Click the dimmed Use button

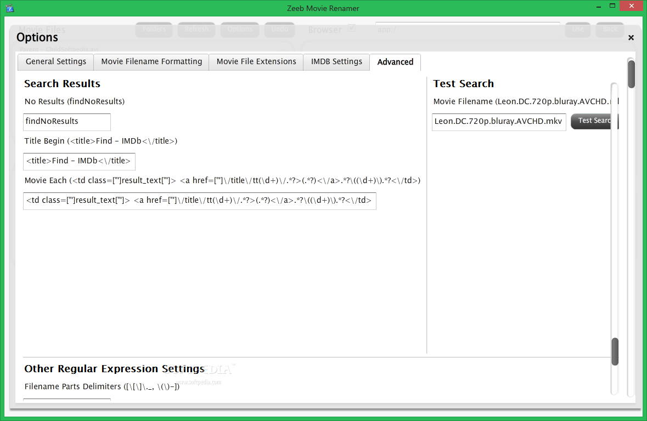coord(578,29)
